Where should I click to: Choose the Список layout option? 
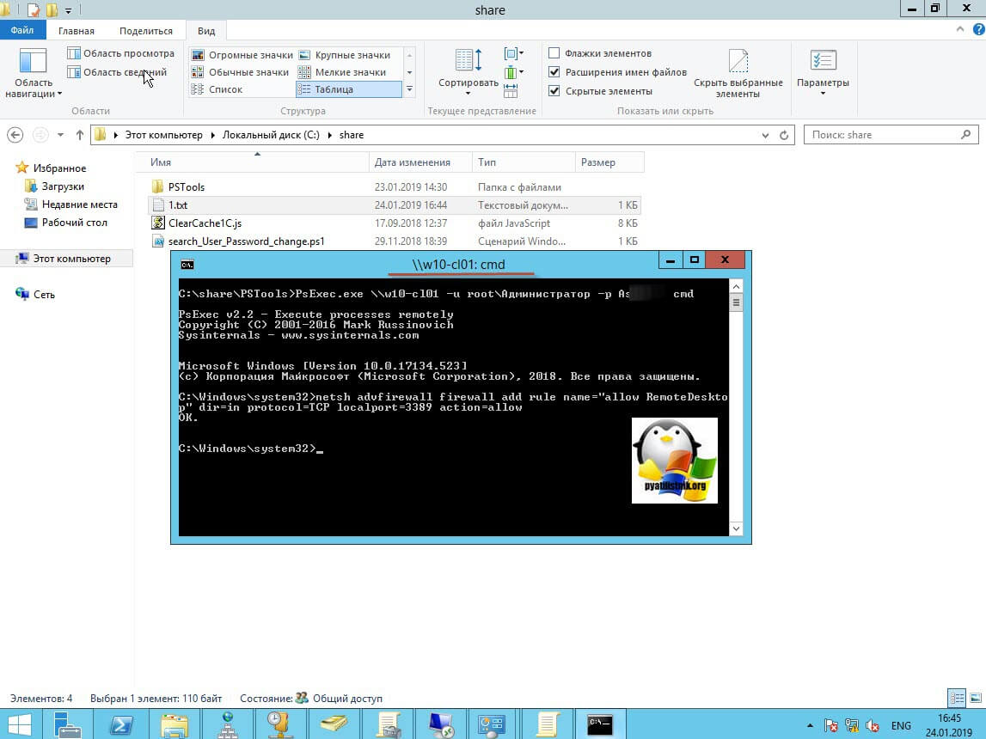pyautogui.click(x=226, y=89)
